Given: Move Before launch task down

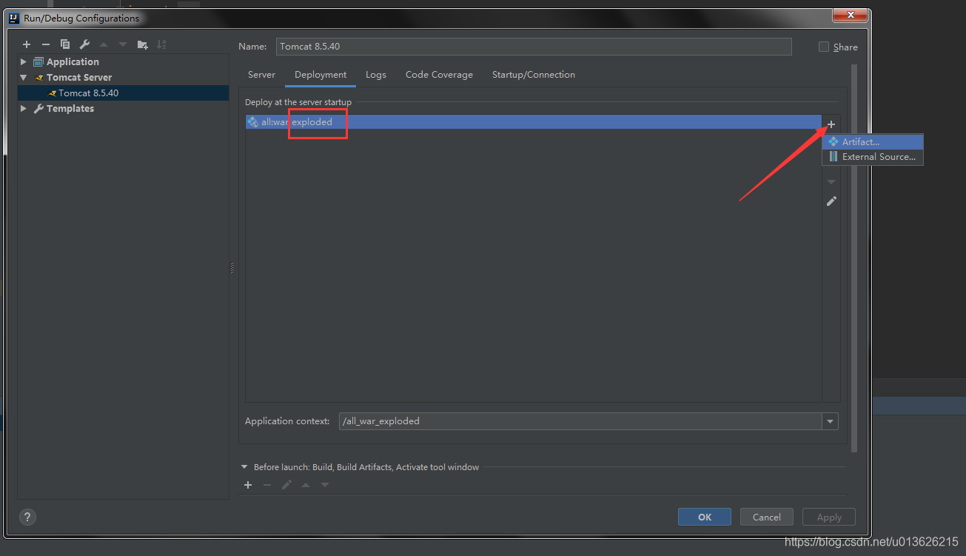Looking at the screenshot, I should (x=324, y=485).
